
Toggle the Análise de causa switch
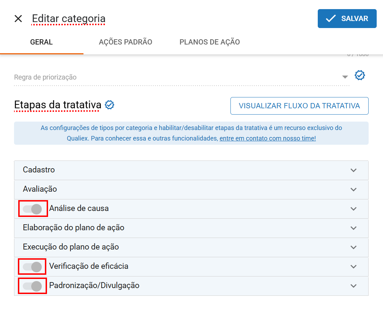[33, 209]
